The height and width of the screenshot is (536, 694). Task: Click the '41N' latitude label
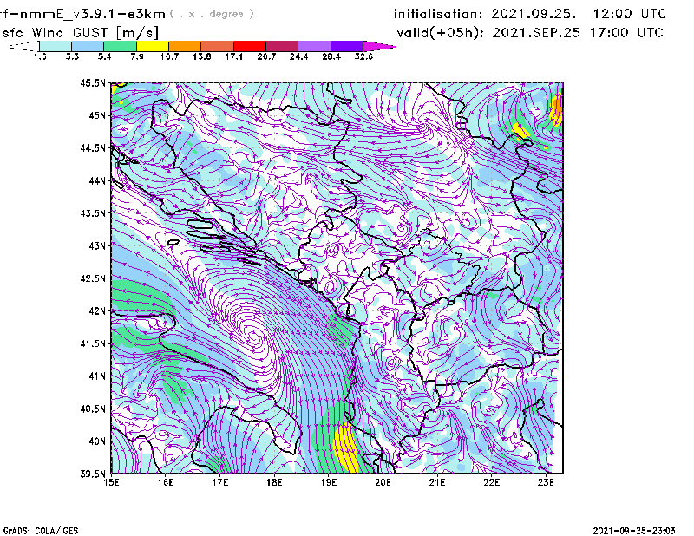tap(97, 376)
